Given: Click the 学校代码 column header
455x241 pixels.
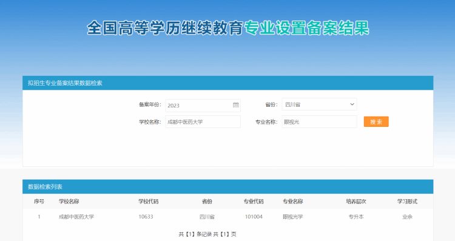Looking at the screenshot, I should pos(148,201).
